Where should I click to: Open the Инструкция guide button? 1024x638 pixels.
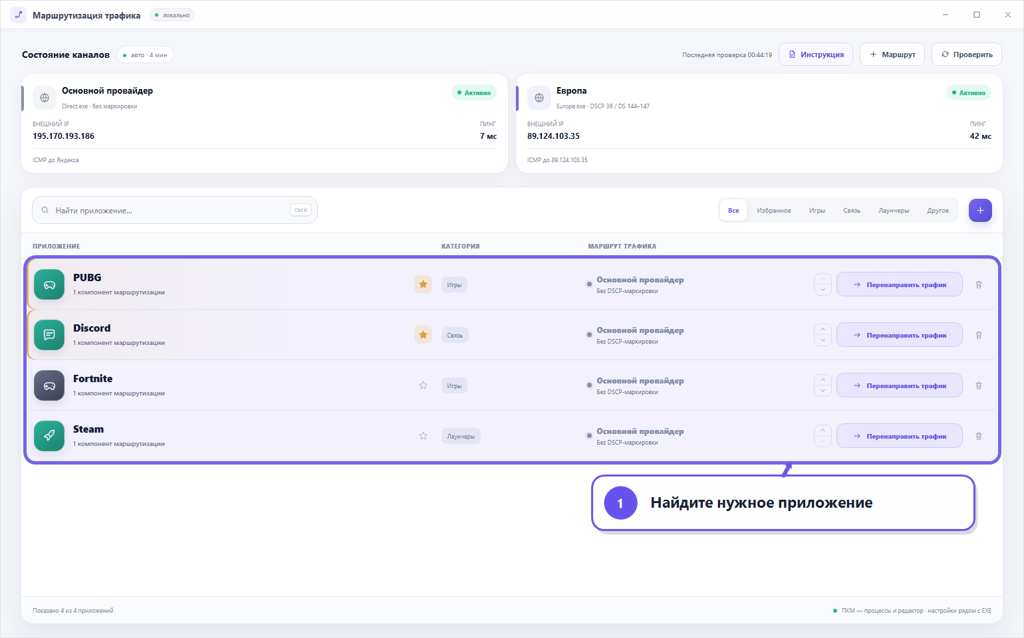(x=816, y=54)
